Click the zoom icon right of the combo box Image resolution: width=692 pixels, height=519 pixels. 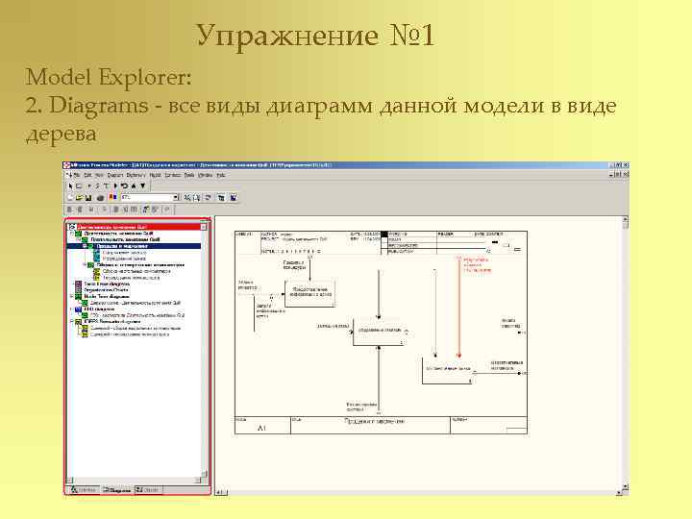(187, 197)
